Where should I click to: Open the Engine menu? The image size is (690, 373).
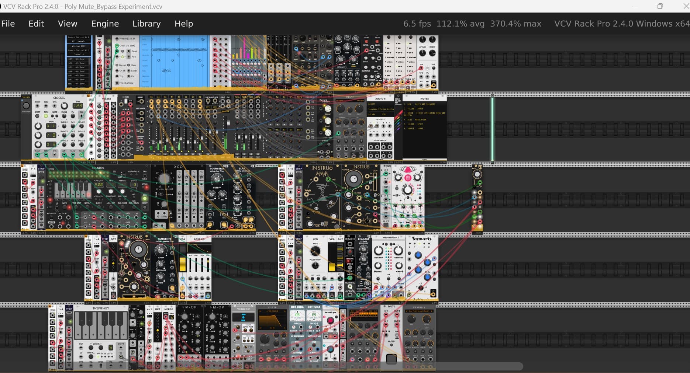tap(105, 24)
